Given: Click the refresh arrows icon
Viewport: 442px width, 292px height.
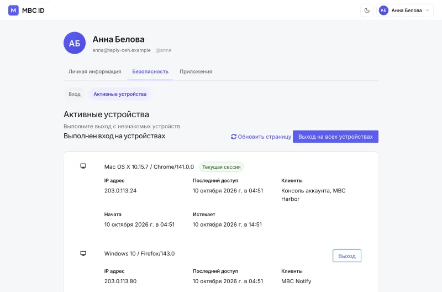Looking at the screenshot, I should (x=233, y=137).
